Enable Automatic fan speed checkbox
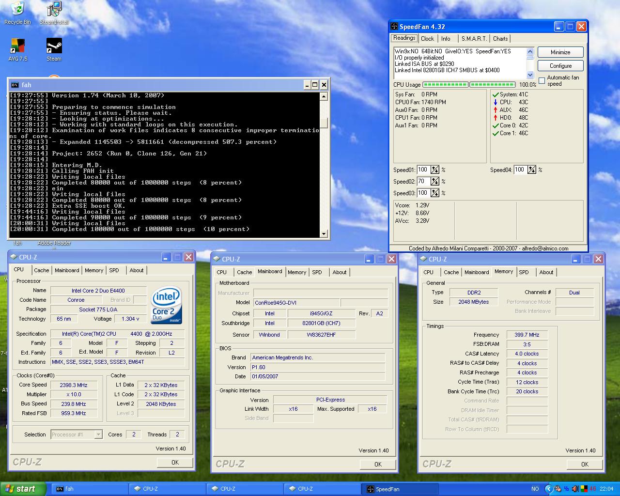Viewport: 620px width, 496px height. 542,81
